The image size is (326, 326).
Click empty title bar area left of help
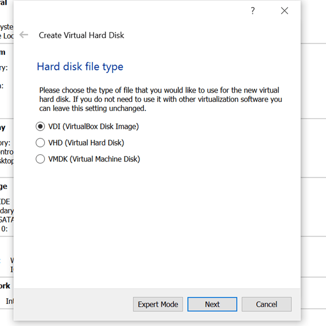[x=135, y=11]
